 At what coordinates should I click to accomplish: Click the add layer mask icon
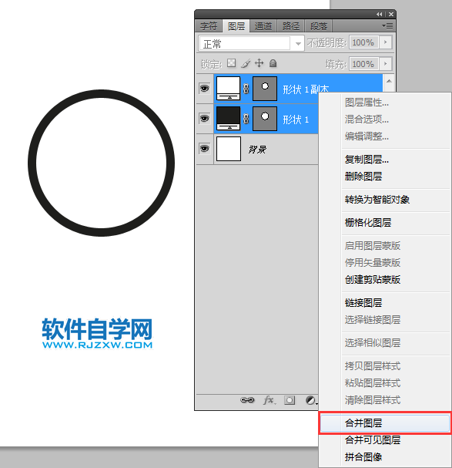point(290,400)
